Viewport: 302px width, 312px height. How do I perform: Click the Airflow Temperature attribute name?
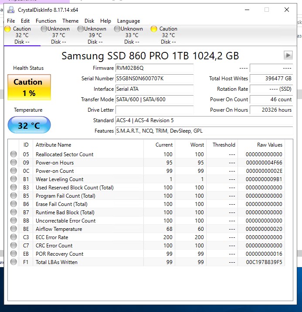pos(59,229)
